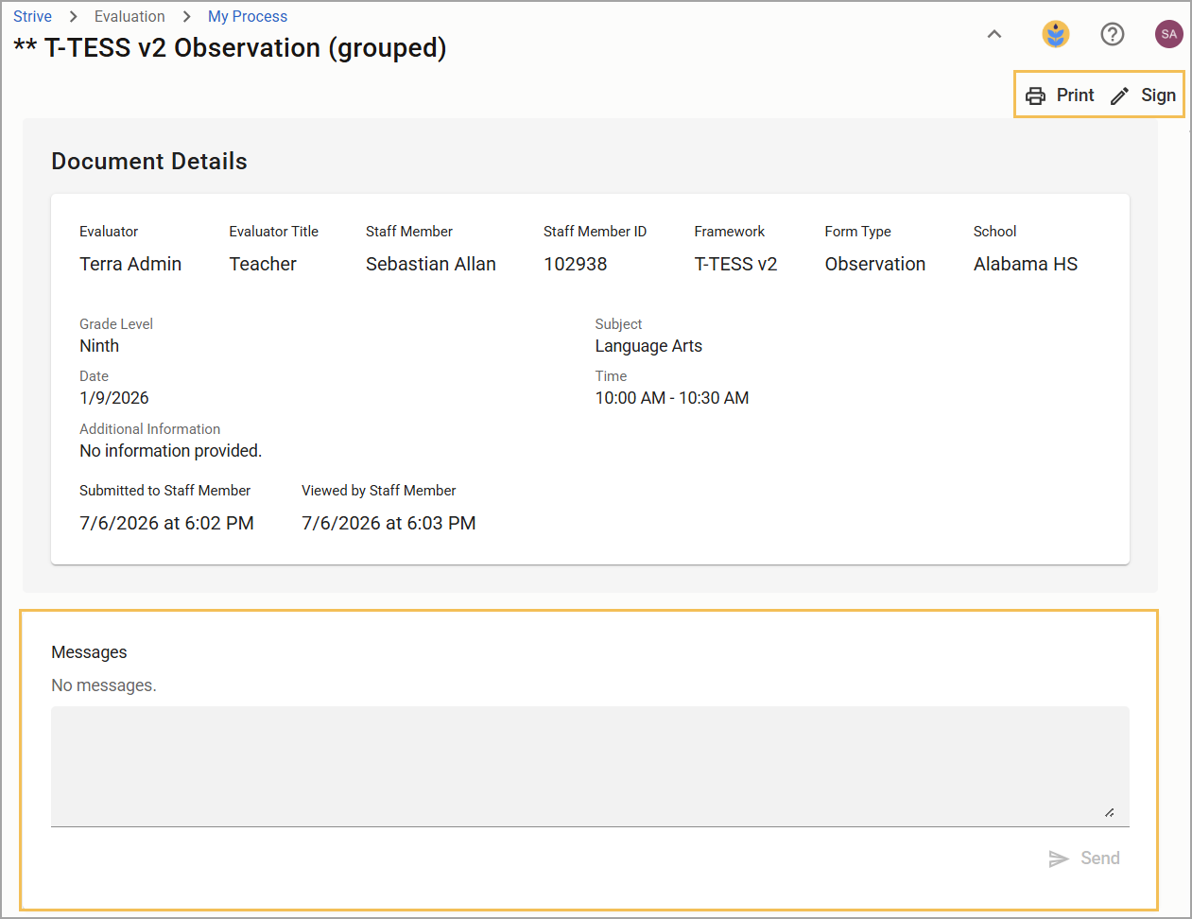Click inside the message text area

(x=590, y=767)
